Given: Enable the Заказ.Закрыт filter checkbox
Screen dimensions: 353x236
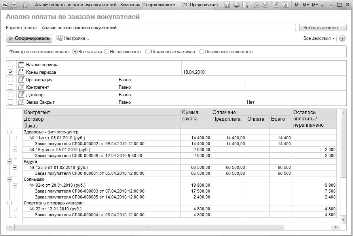Looking at the screenshot, I should click(11, 102).
